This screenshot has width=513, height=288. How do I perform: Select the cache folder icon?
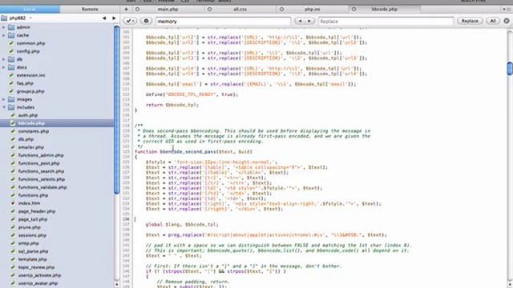tap(11, 35)
